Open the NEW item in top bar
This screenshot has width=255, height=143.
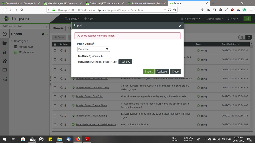(89, 19)
